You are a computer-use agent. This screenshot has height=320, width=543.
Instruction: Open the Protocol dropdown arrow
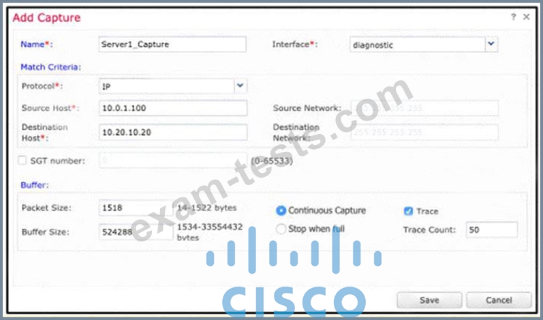point(240,86)
